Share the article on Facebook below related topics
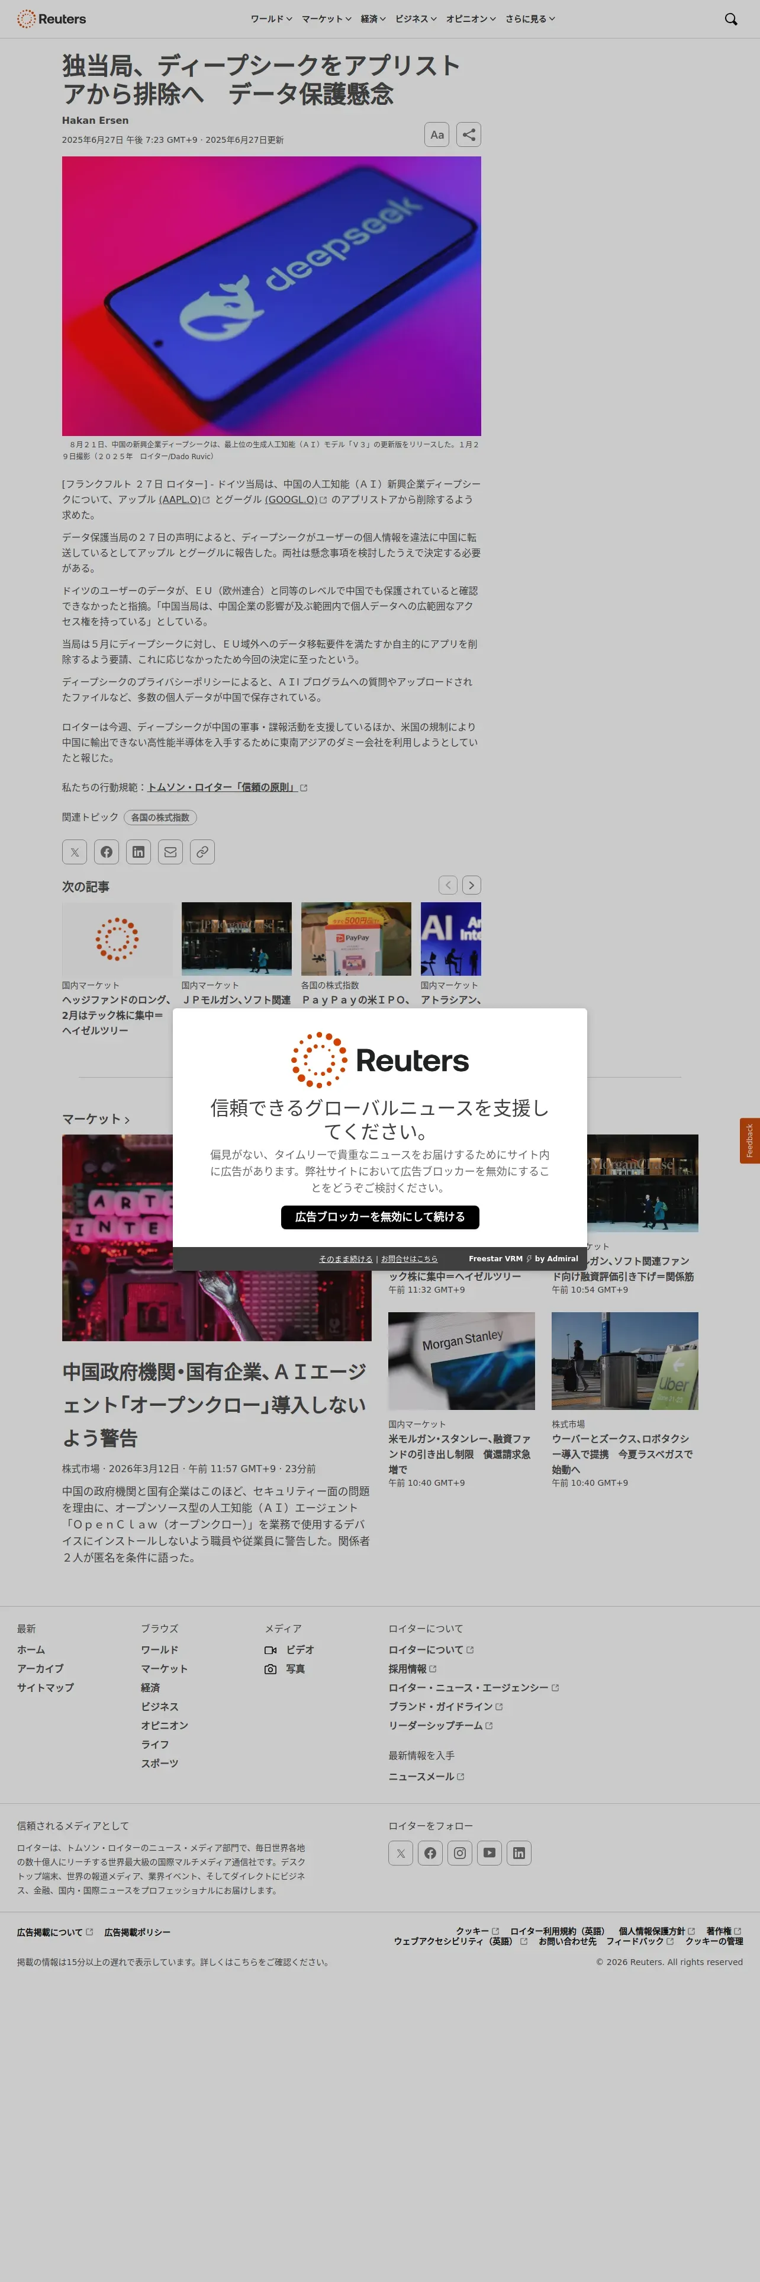The width and height of the screenshot is (760, 2282). 106,851
